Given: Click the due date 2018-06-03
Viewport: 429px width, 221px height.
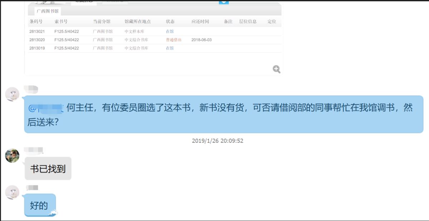Looking at the screenshot, I should 202,40.
